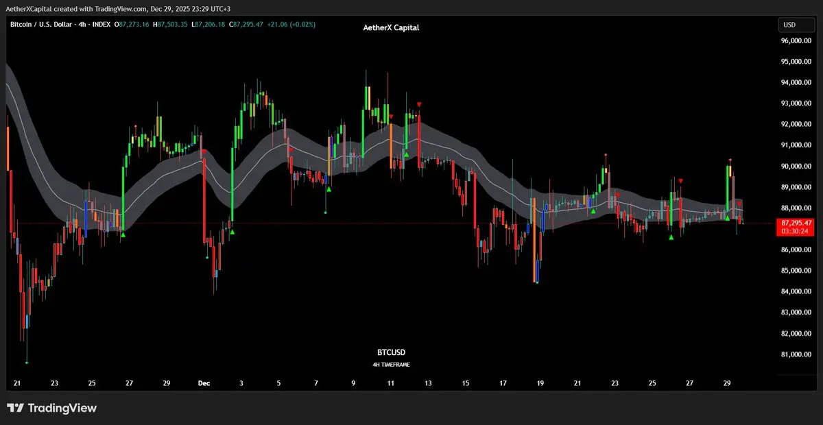
Task: Click the 90,000.00 price axis label
Action: pos(796,167)
